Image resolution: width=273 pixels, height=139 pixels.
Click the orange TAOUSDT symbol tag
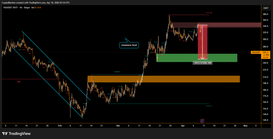pyautogui.click(x=256, y=53)
